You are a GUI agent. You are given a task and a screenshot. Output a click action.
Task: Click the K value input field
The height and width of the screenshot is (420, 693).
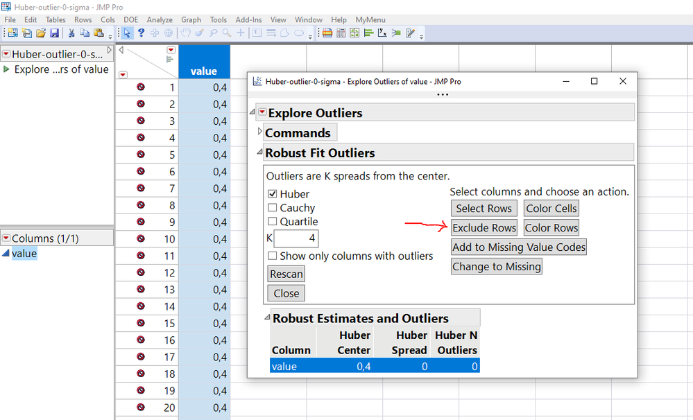tap(296, 238)
